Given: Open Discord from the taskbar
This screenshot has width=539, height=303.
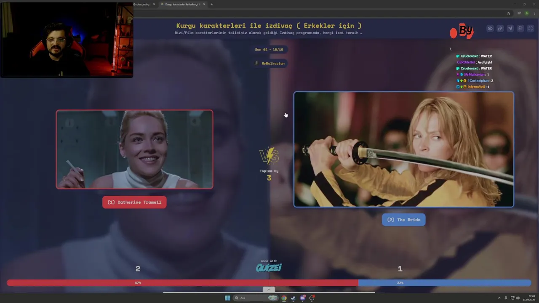Looking at the screenshot, I should [302, 298].
